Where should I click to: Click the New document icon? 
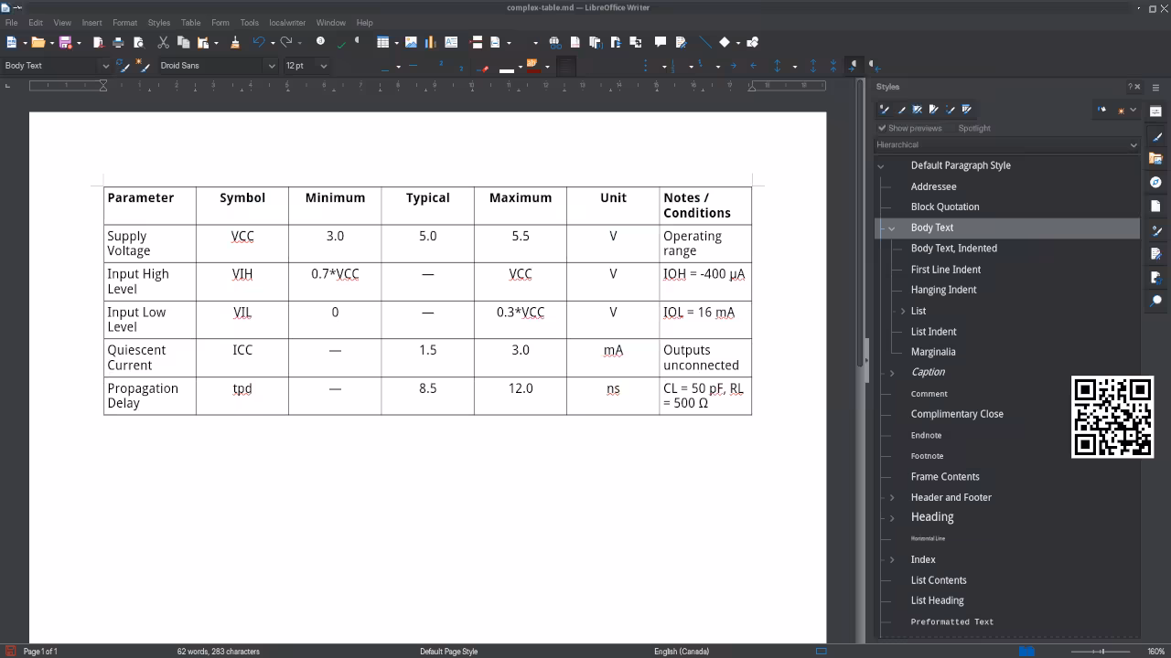pyautogui.click(x=11, y=42)
